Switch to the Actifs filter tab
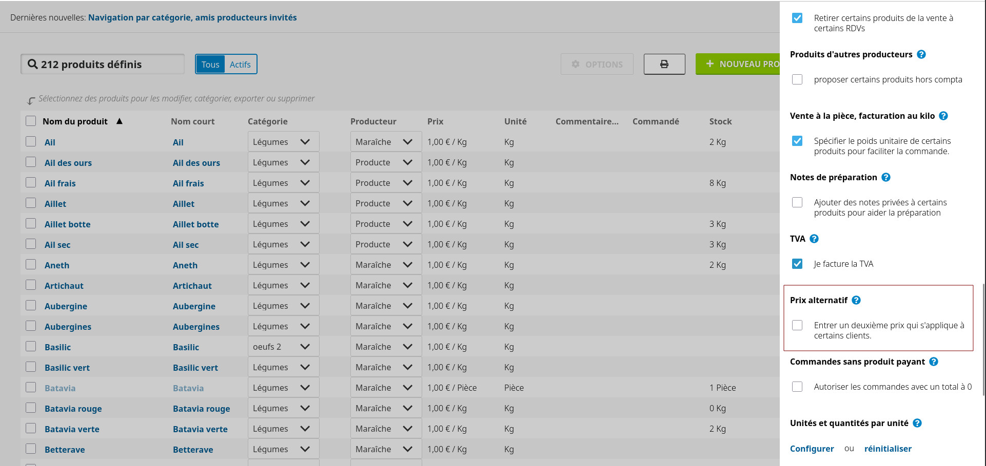Viewport: 986px width, 466px height. point(240,65)
